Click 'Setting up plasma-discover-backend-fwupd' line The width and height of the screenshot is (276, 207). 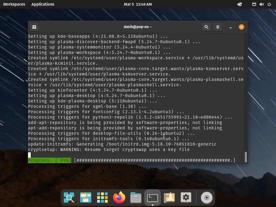(x=114, y=42)
